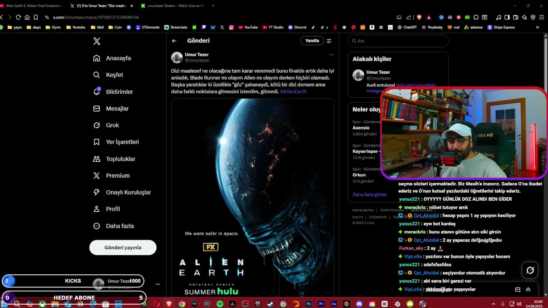Open Mesajlar messages

tap(111, 109)
